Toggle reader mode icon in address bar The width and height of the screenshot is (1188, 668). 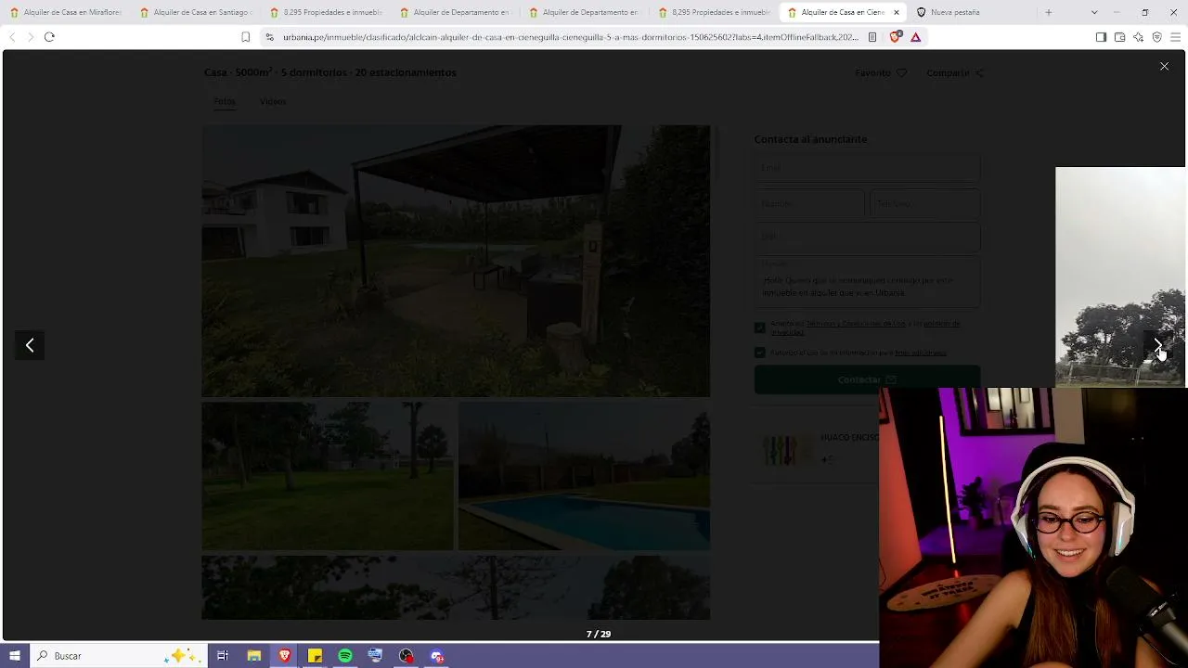pyautogui.click(x=872, y=37)
